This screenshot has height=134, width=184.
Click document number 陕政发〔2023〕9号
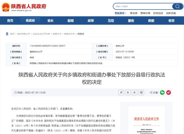pos(125,58)
